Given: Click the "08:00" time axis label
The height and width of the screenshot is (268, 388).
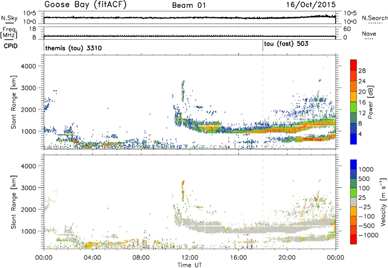Looking at the screenshot, I should [141, 258].
